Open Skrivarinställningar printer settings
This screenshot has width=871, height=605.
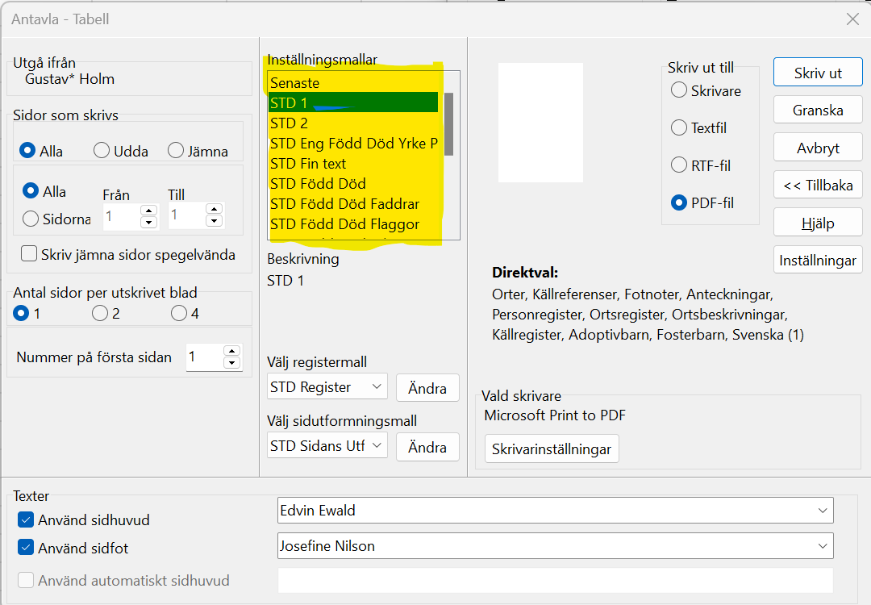[552, 449]
